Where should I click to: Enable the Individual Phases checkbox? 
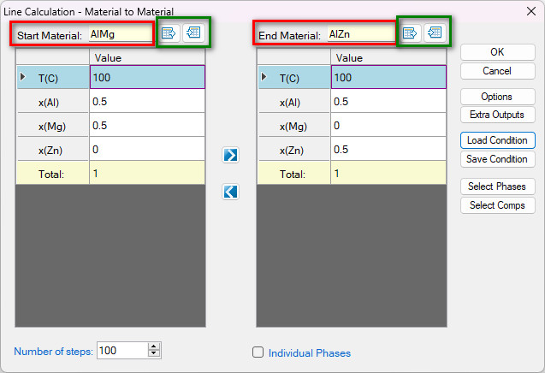pyautogui.click(x=258, y=352)
